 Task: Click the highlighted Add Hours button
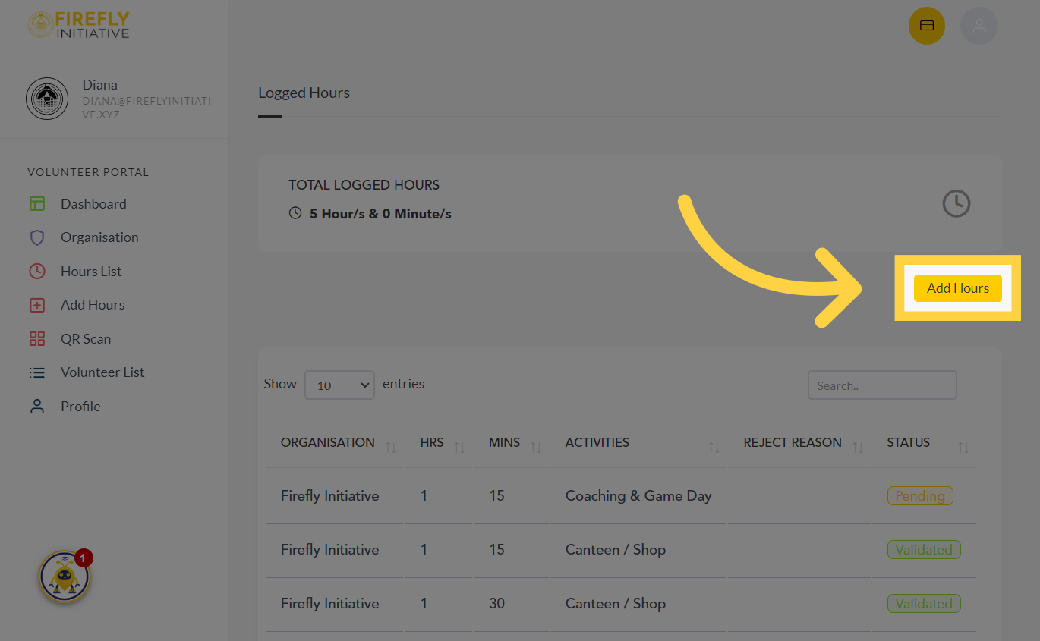pos(957,288)
